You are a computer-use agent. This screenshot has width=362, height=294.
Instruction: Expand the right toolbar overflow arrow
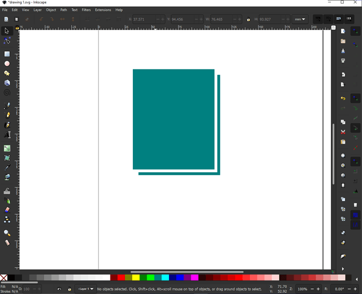tap(343, 269)
